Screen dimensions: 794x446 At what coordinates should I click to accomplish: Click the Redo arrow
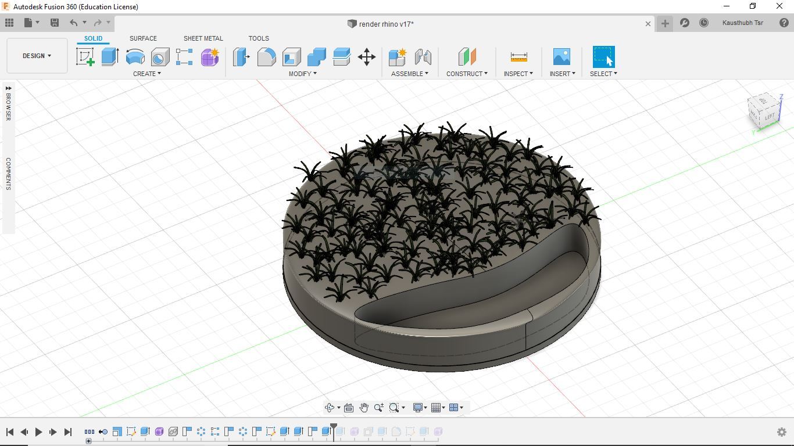pos(98,23)
